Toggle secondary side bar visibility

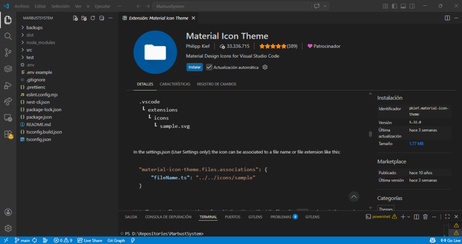[x=412, y=6]
